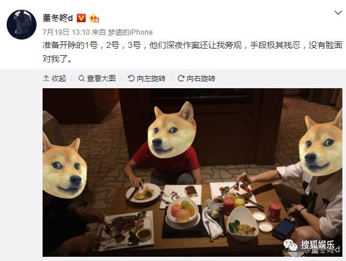
Task: Click the user's round avatar picture
Action: tap(22, 25)
